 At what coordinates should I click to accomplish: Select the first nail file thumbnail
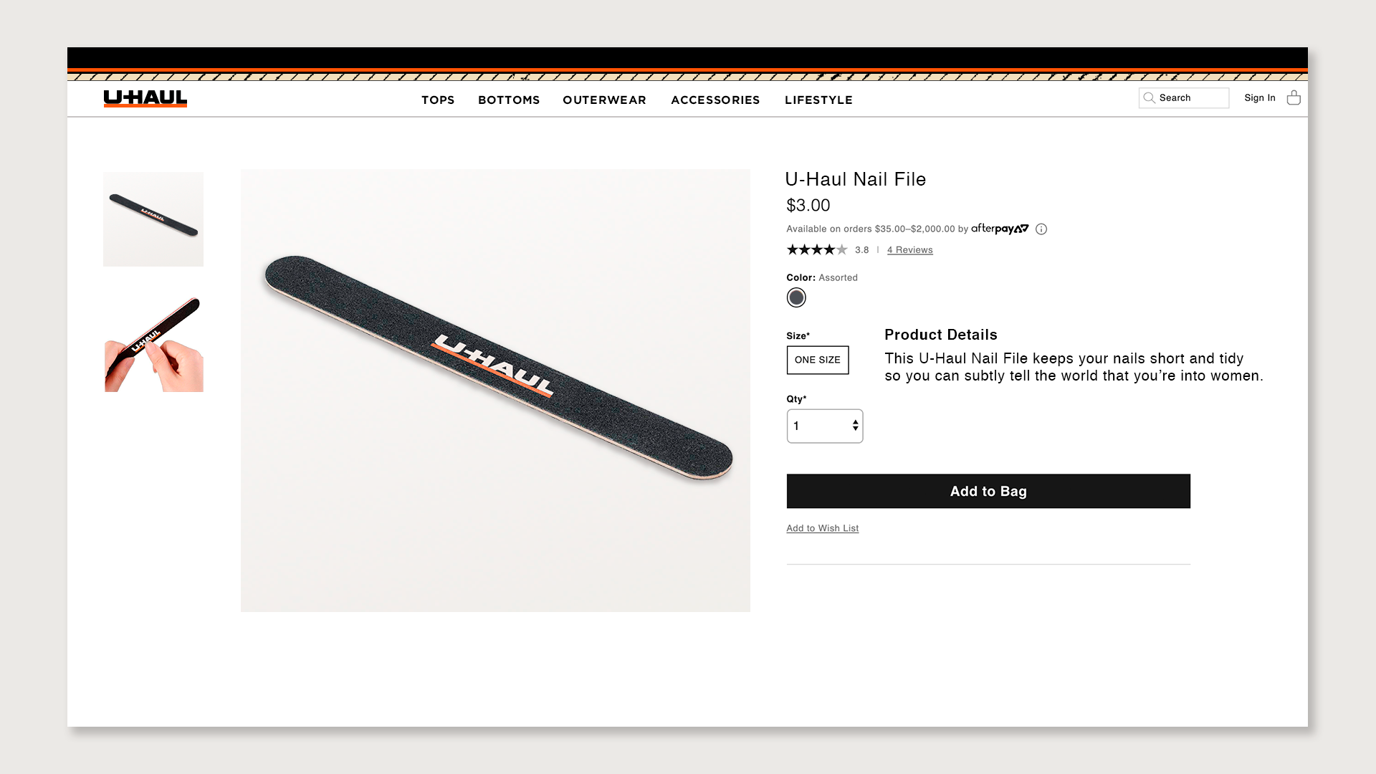coord(153,219)
